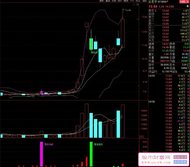Click the 跌停 limit-down price 8.01

coord(187,44)
